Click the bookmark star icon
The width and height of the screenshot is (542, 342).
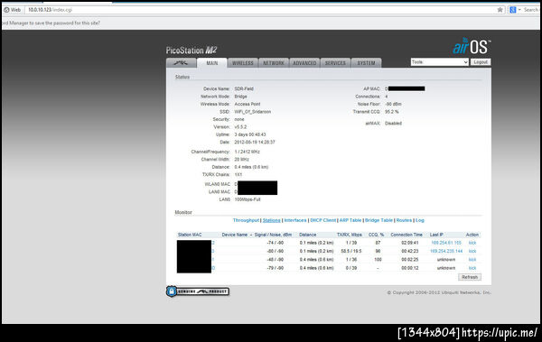500,10
